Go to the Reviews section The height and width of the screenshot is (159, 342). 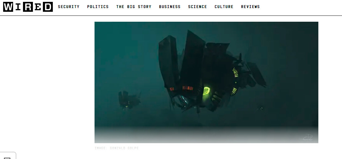(x=250, y=7)
